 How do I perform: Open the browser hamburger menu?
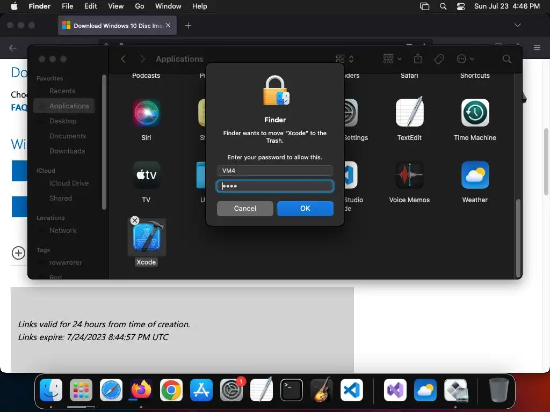click(x=537, y=47)
